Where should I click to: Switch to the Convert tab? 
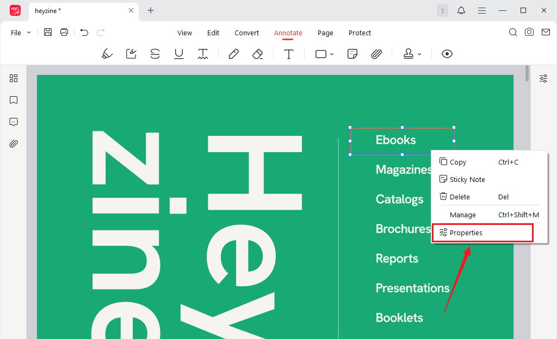[246, 33]
